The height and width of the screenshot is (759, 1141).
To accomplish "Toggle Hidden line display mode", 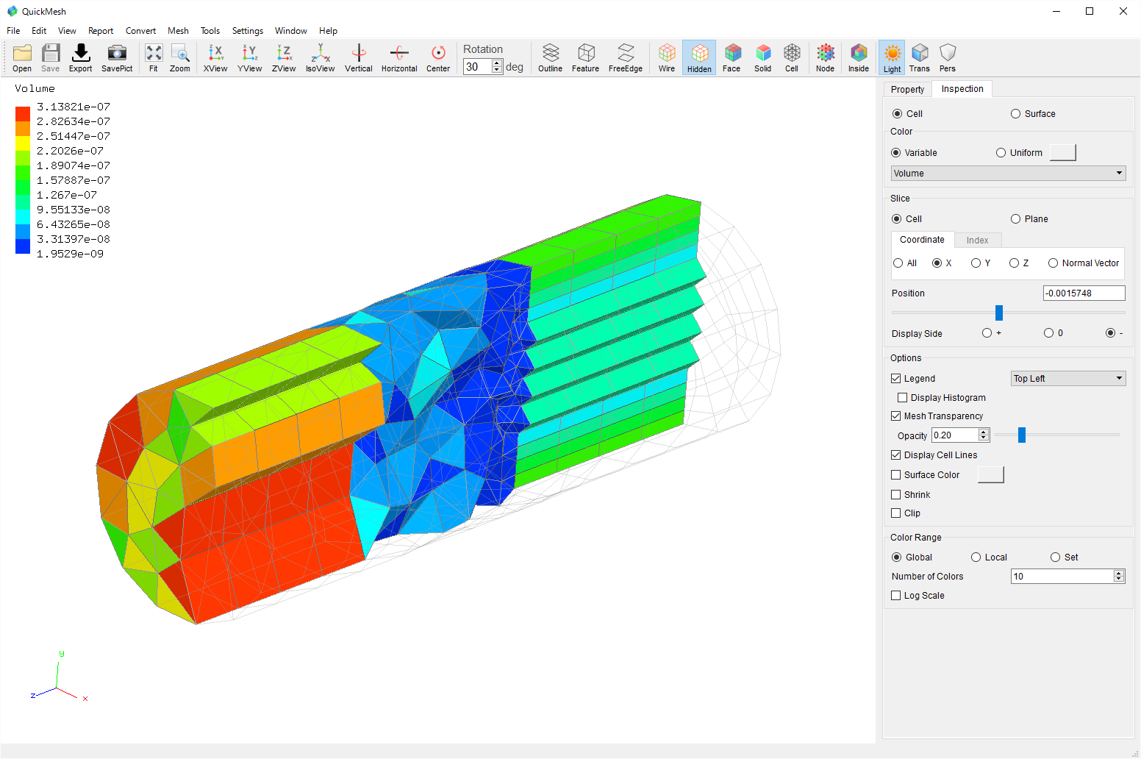I will 699,57.
